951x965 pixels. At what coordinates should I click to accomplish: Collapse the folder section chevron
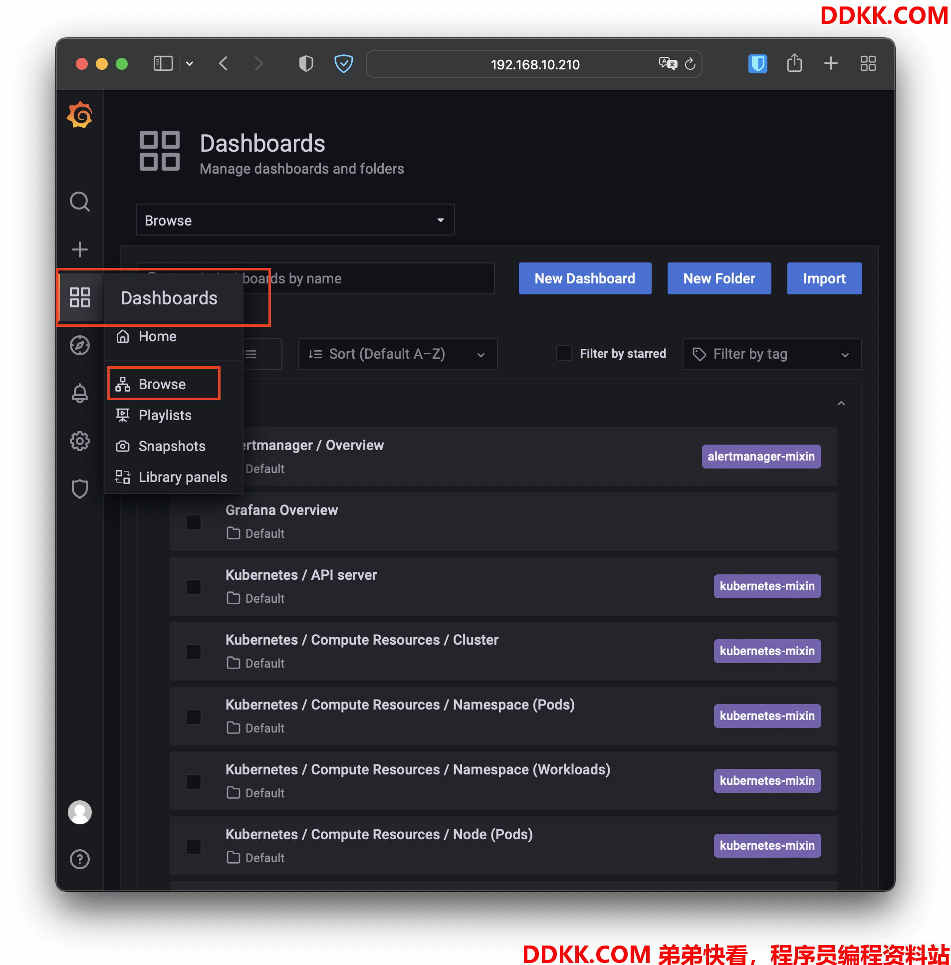click(841, 403)
